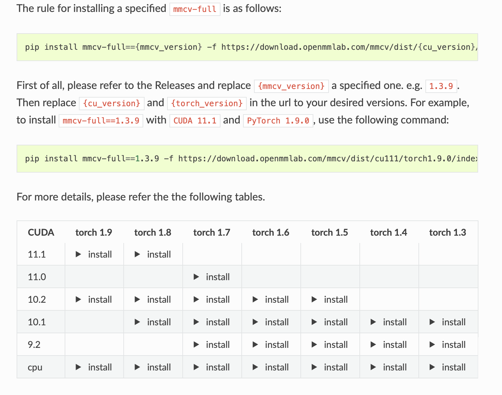
Task: Open install command for CUDA 10.1 torch 1.4
Action: [x=389, y=322]
